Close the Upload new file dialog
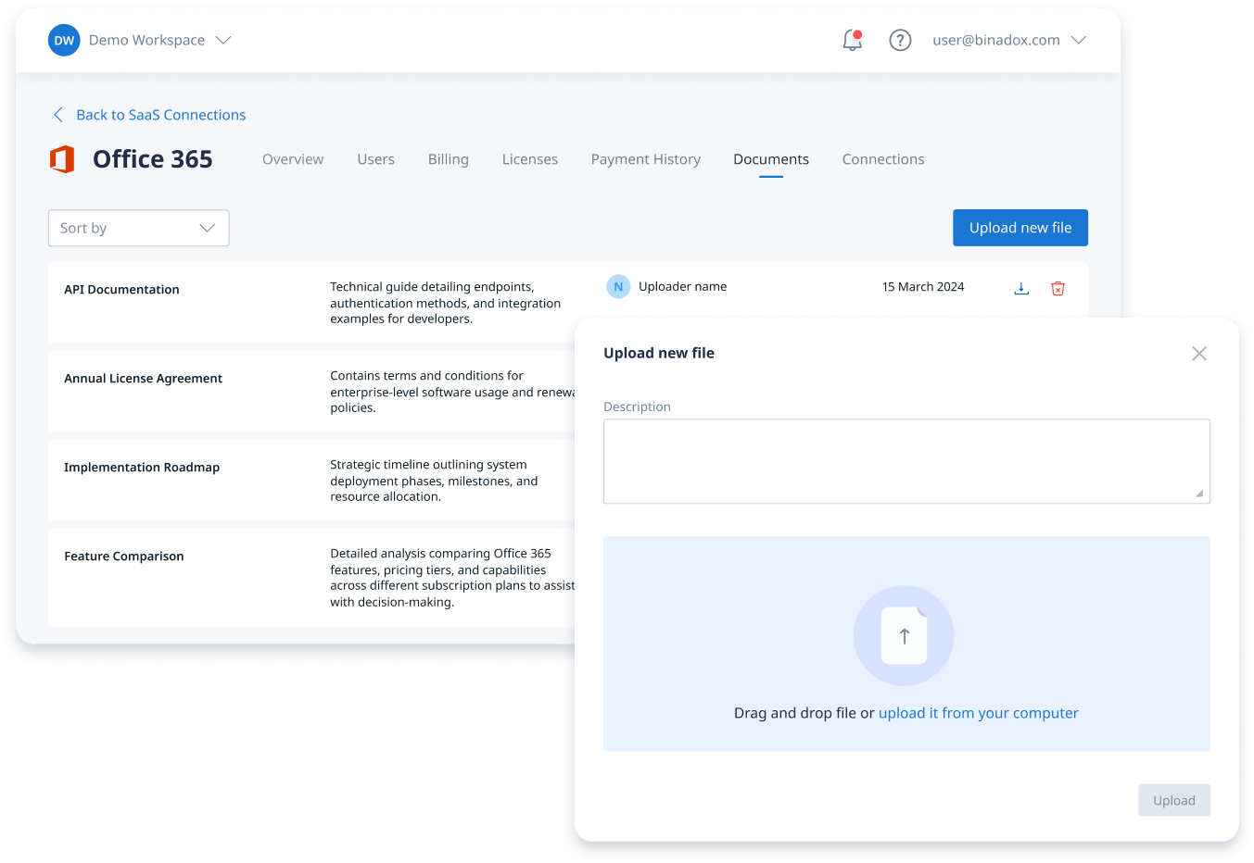 click(x=1199, y=354)
